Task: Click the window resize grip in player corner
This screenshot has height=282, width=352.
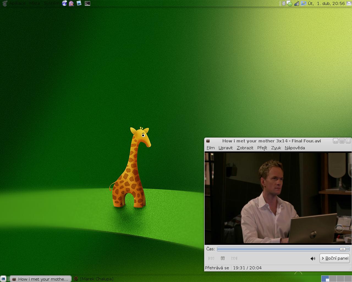Action: tap(350, 269)
